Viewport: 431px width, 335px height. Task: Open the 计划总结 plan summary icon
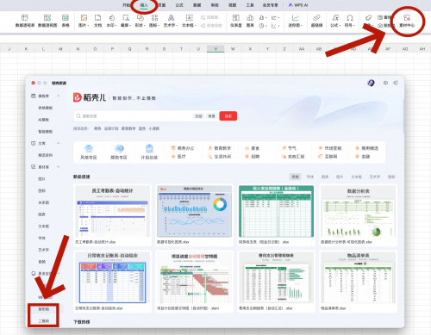pyautogui.click(x=149, y=152)
